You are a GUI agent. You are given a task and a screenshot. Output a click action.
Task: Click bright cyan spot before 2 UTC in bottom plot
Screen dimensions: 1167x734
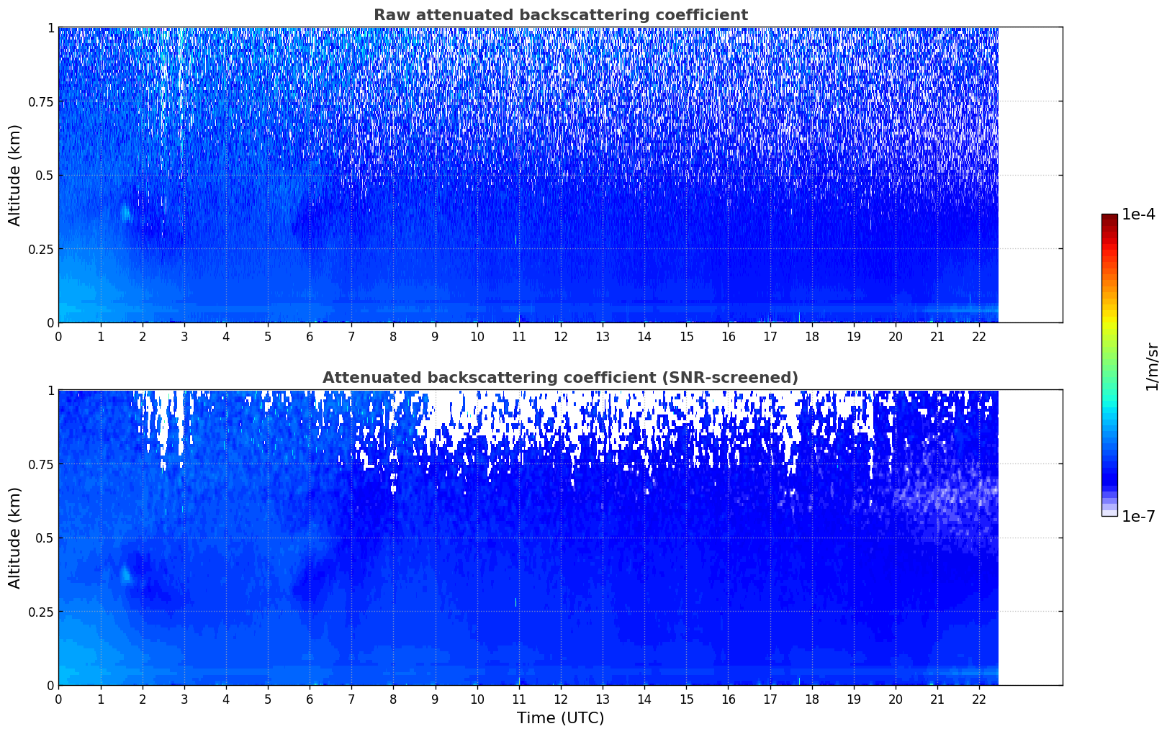(125, 574)
